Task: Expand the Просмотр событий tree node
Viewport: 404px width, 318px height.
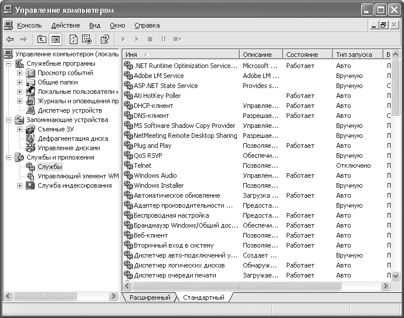Action: [x=19, y=73]
